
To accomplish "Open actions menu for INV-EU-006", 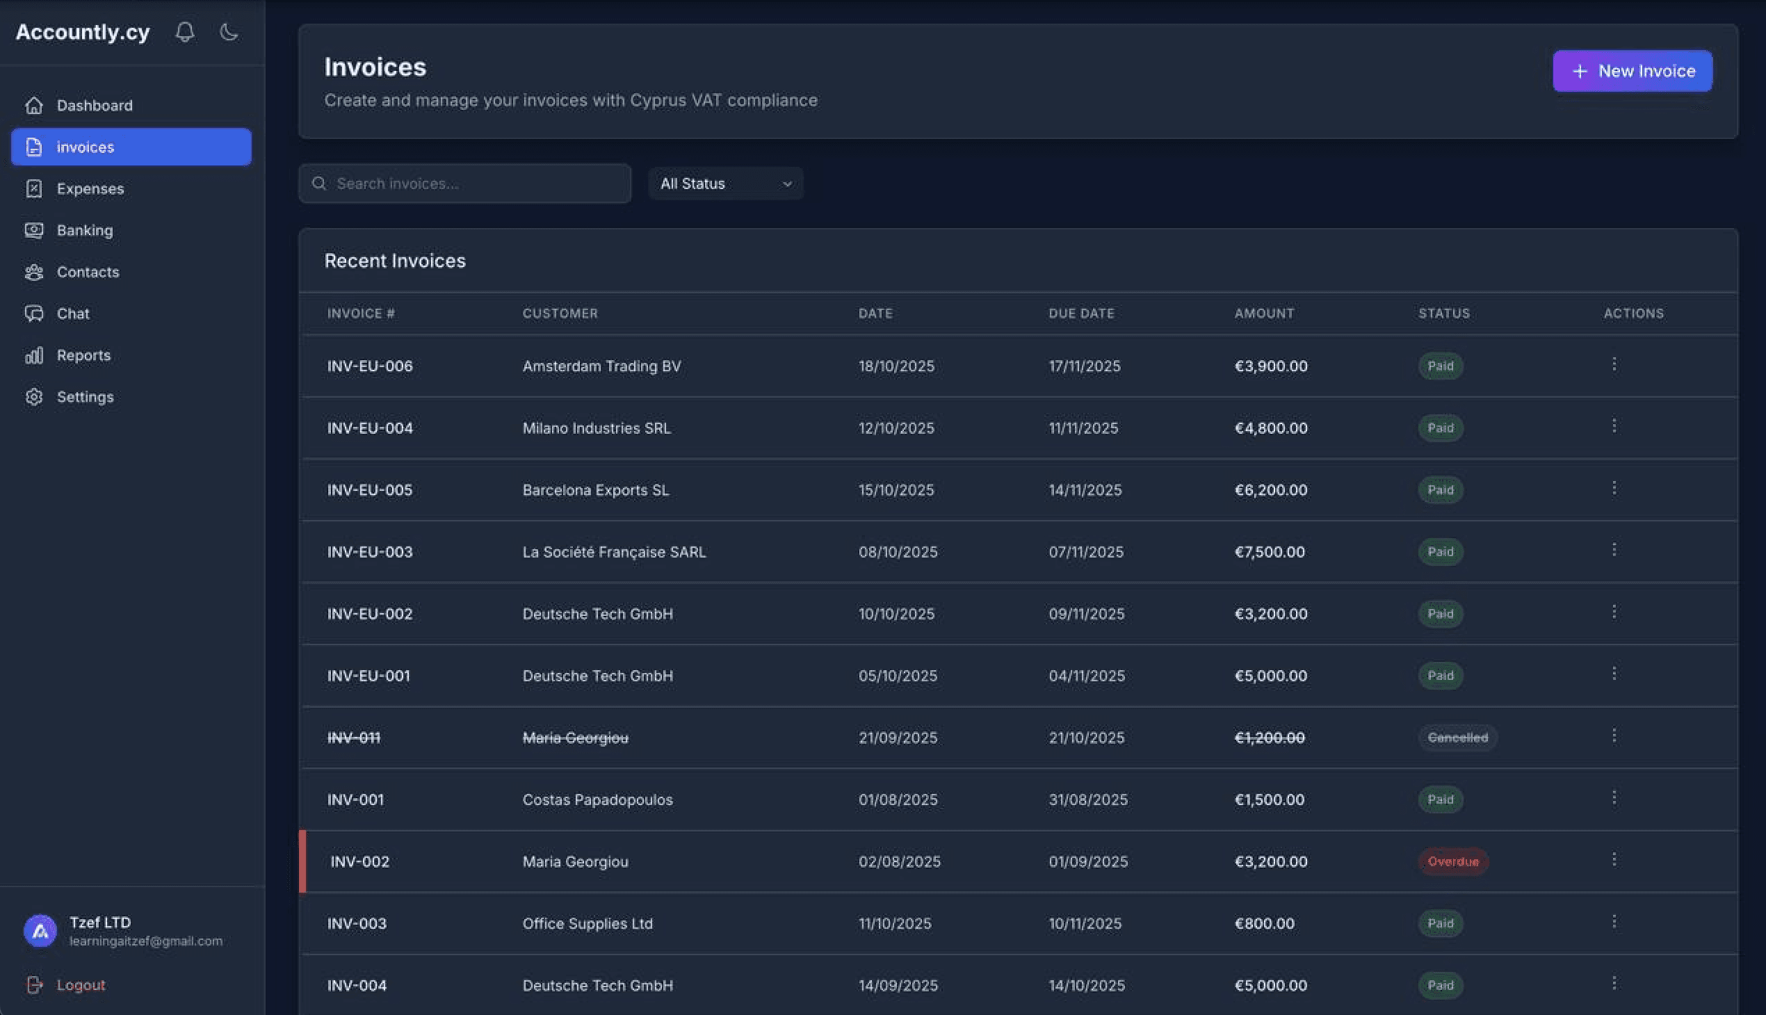I will pyautogui.click(x=1614, y=364).
